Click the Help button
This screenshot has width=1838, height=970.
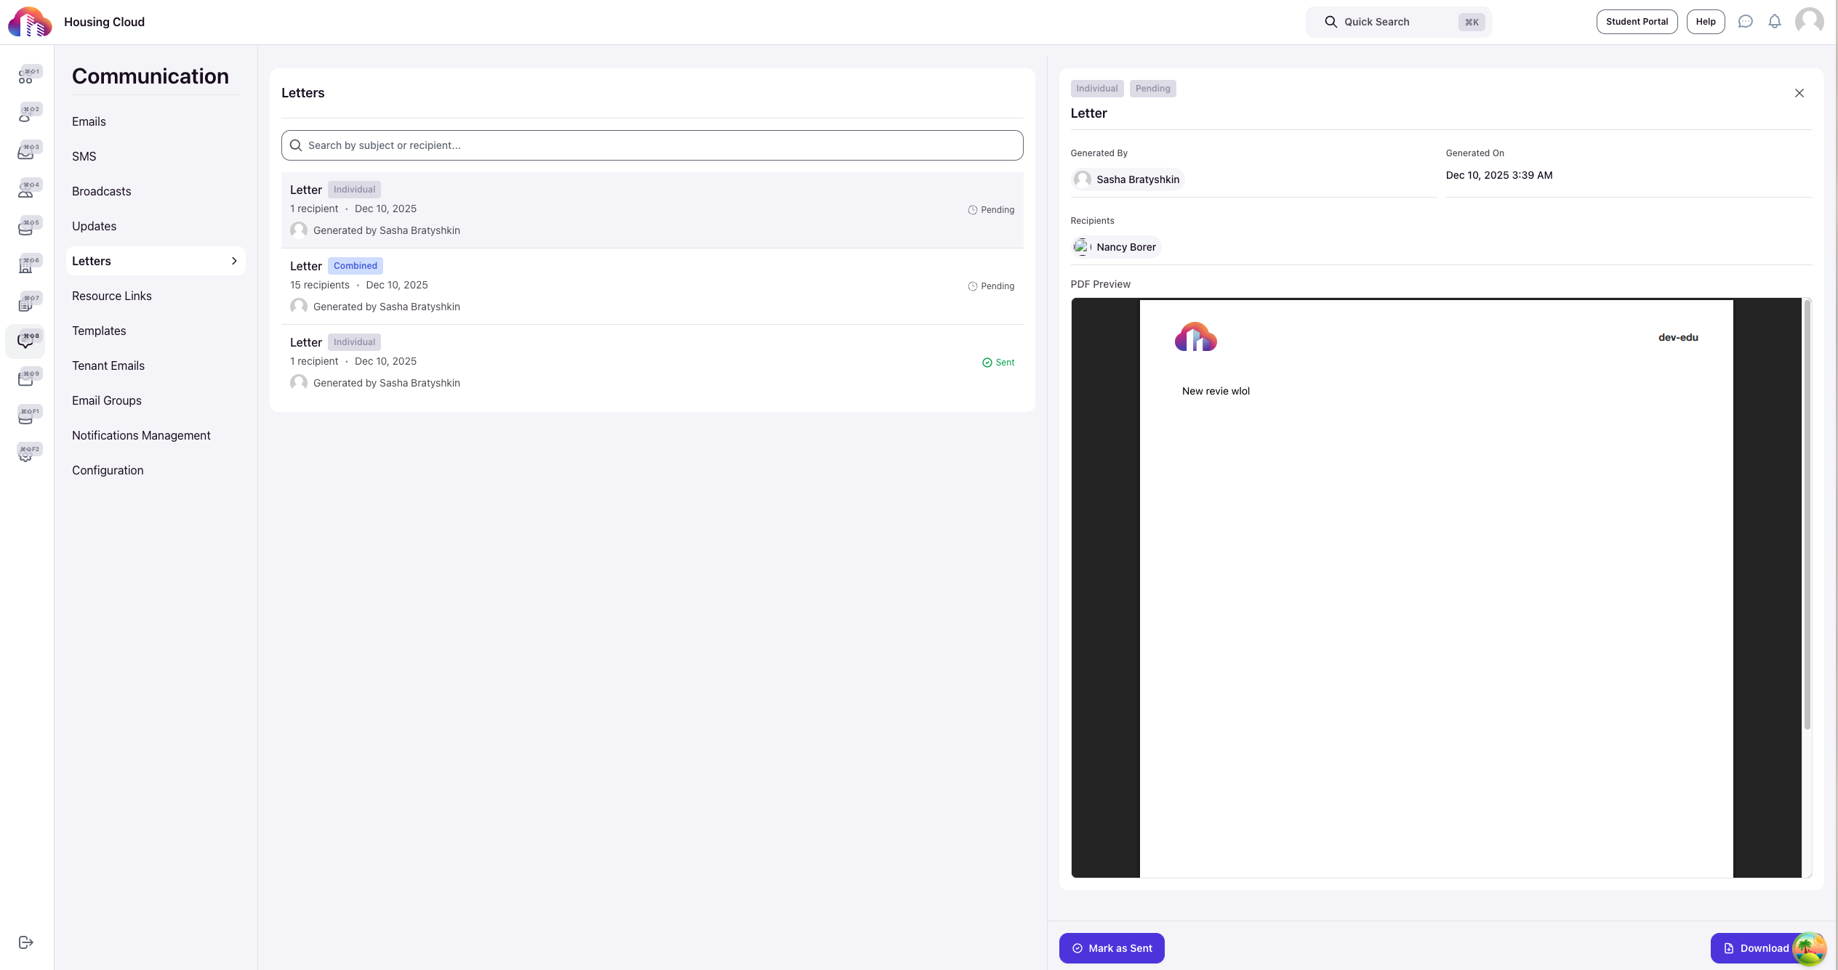[1706, 22]
